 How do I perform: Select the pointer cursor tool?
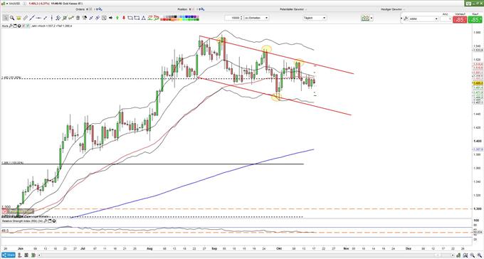click(x=5, y=18)
